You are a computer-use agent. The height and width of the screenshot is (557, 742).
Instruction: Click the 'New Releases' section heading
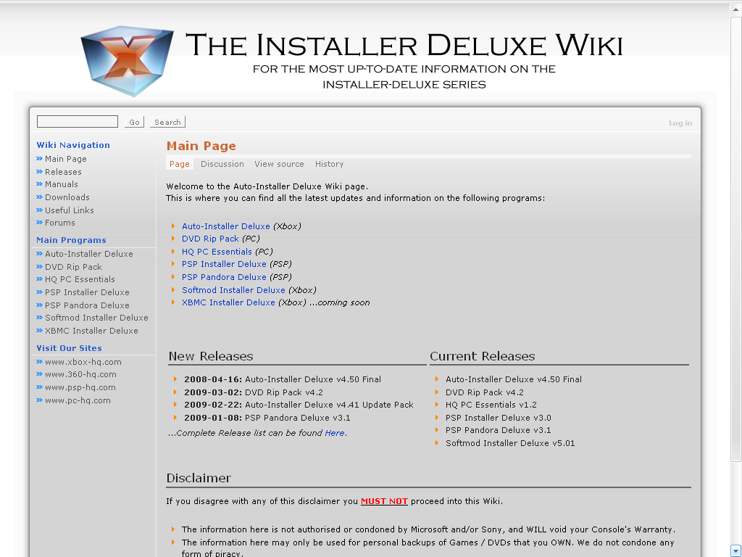(x=211, y=356)
